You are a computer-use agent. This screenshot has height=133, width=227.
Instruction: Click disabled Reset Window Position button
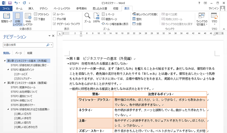pyautogui.click(x=177, y=24)
